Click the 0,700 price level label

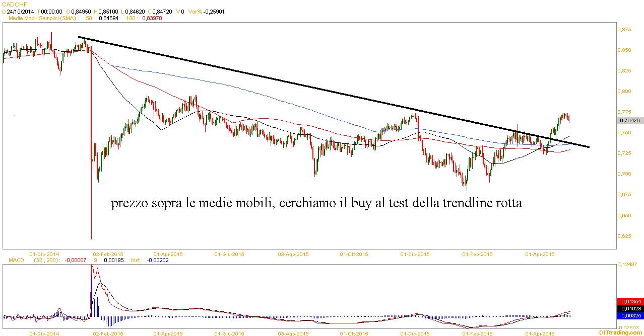coord(624,174)
